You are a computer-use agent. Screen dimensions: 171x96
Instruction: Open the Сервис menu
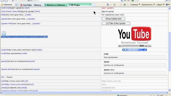pyautogui.click(x=160, y=5)
